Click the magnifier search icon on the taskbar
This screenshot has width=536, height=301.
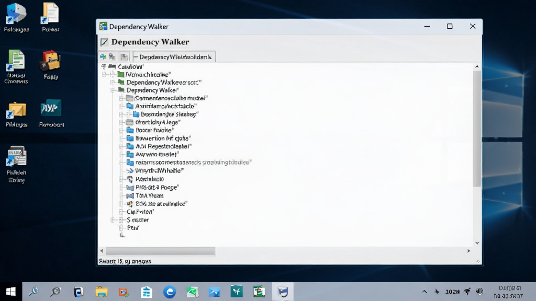click(55, 292)
